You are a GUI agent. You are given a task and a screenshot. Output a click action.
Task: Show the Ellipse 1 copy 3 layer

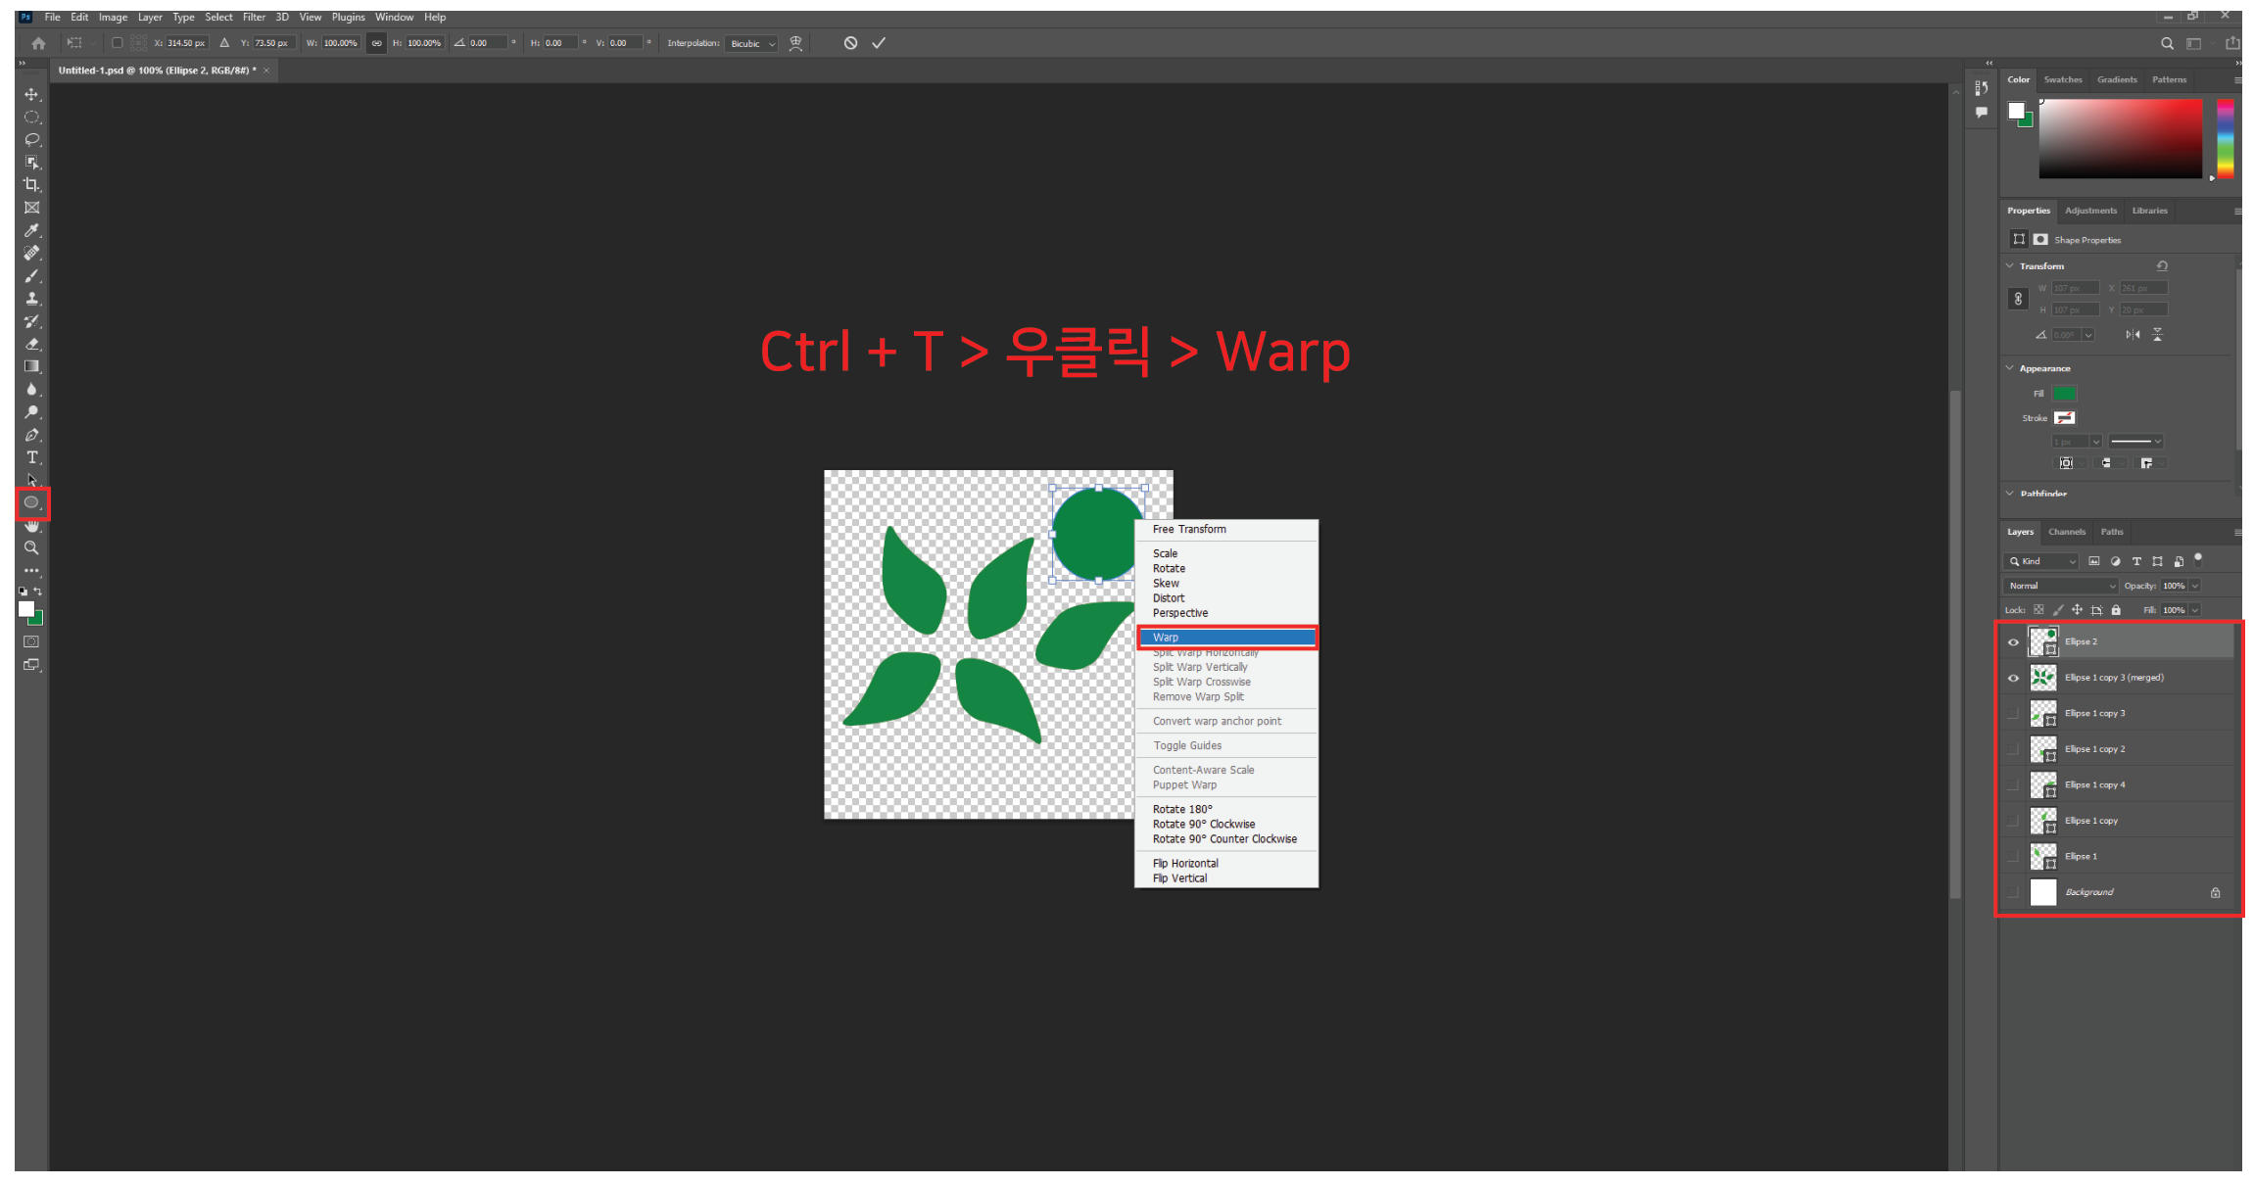pyautogui.click(x=2013, y=714)
